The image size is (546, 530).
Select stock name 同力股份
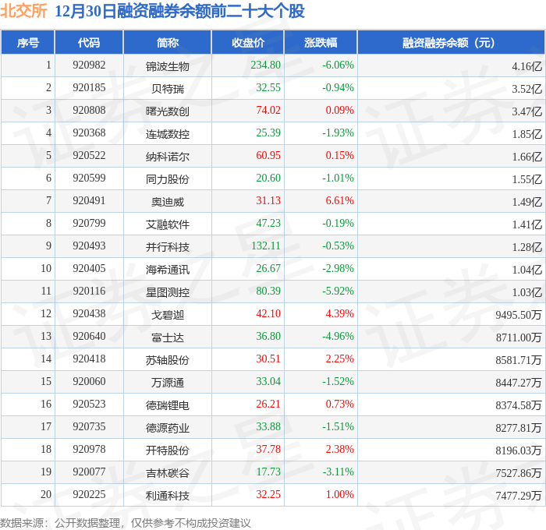pos(168,179)
